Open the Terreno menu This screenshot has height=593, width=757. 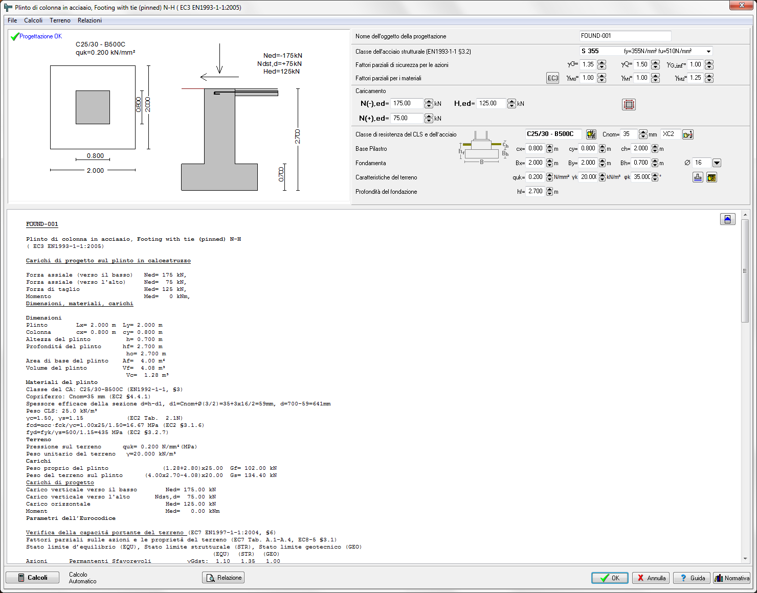coord(60,20)
